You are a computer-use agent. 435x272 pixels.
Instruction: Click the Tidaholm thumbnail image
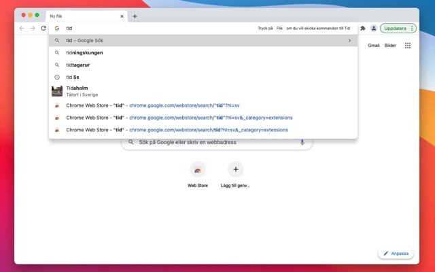[57, 91]
